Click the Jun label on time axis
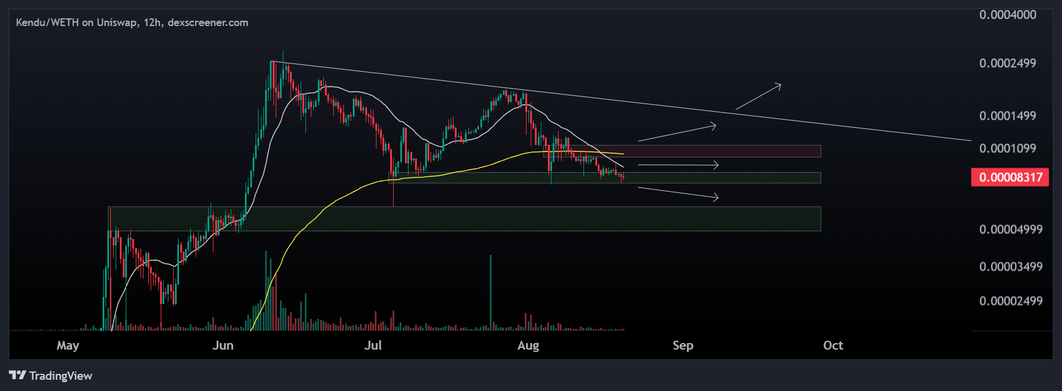 click(x=223, y=345)
